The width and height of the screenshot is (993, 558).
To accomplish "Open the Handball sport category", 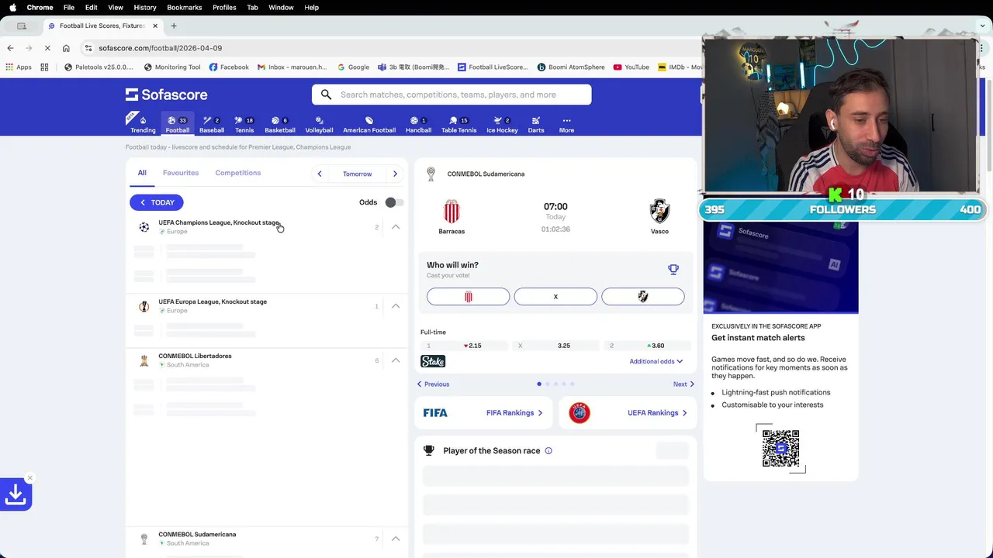I will click(x=418, y=124).
